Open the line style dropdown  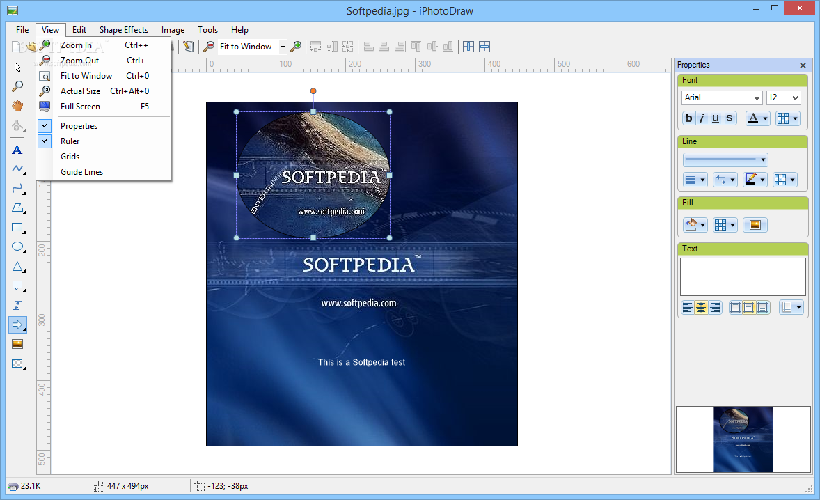(725, 160)
